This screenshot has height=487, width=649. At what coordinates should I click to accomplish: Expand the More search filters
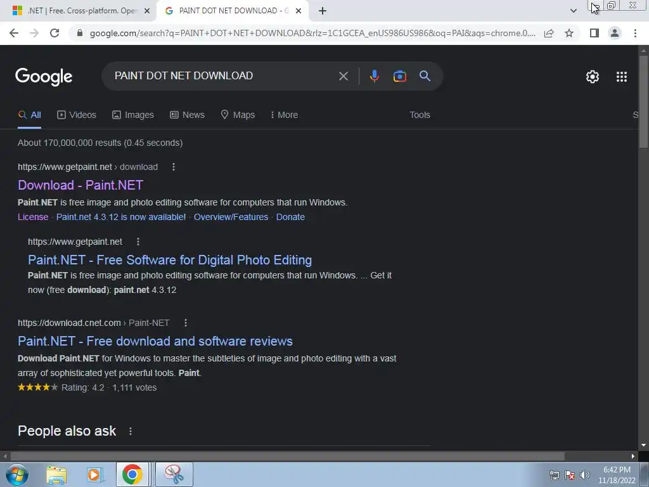point(284,115)
